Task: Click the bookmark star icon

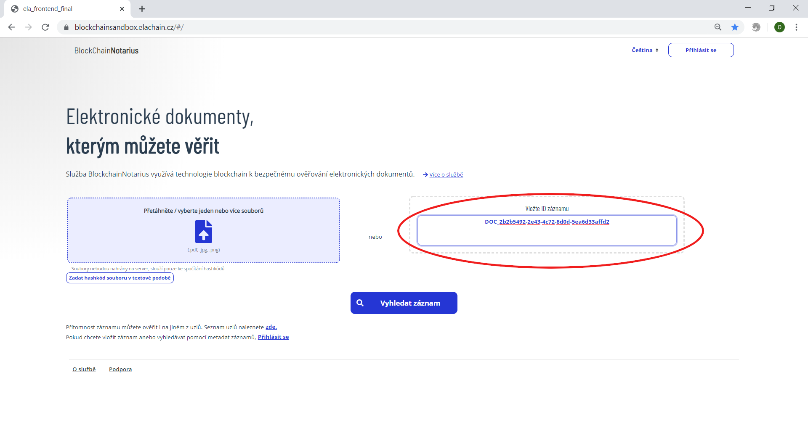Action: pyautogui.click(x=735, y=27)
